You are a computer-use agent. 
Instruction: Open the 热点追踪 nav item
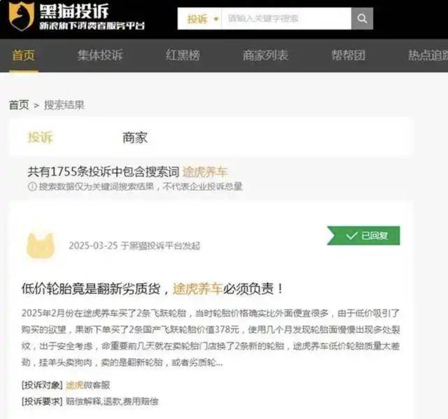click(x=428, y=55)
